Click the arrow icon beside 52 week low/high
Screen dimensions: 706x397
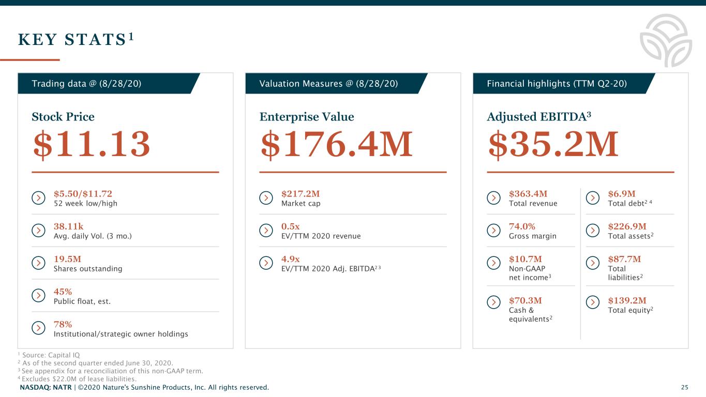[38, 198]
